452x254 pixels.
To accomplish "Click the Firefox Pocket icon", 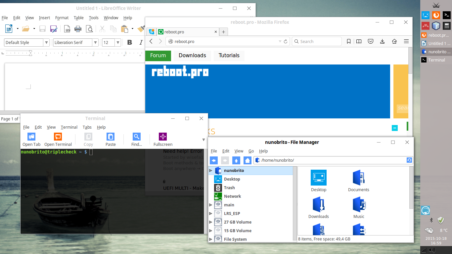I will tap(371, 41).
